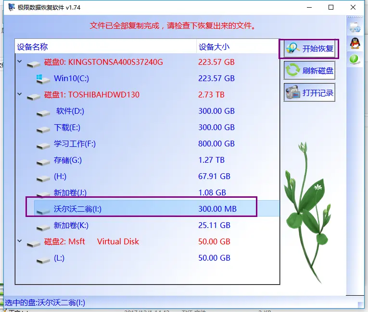Select the Win10(C:) partition
The height and width of the screenshot is (312, 368).
tap(147, 78)
